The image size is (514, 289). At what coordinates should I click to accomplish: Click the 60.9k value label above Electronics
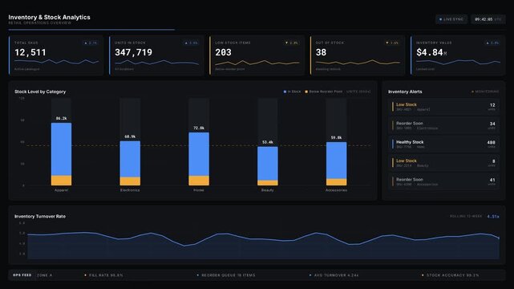tap(130, 136)
